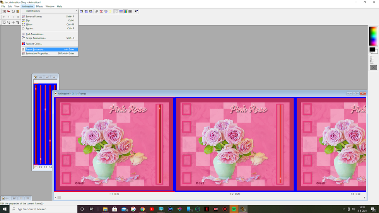This screenshot has height=213, width=379.
Task: Open Spotify from the taskbar
Action: pos(234,209)
